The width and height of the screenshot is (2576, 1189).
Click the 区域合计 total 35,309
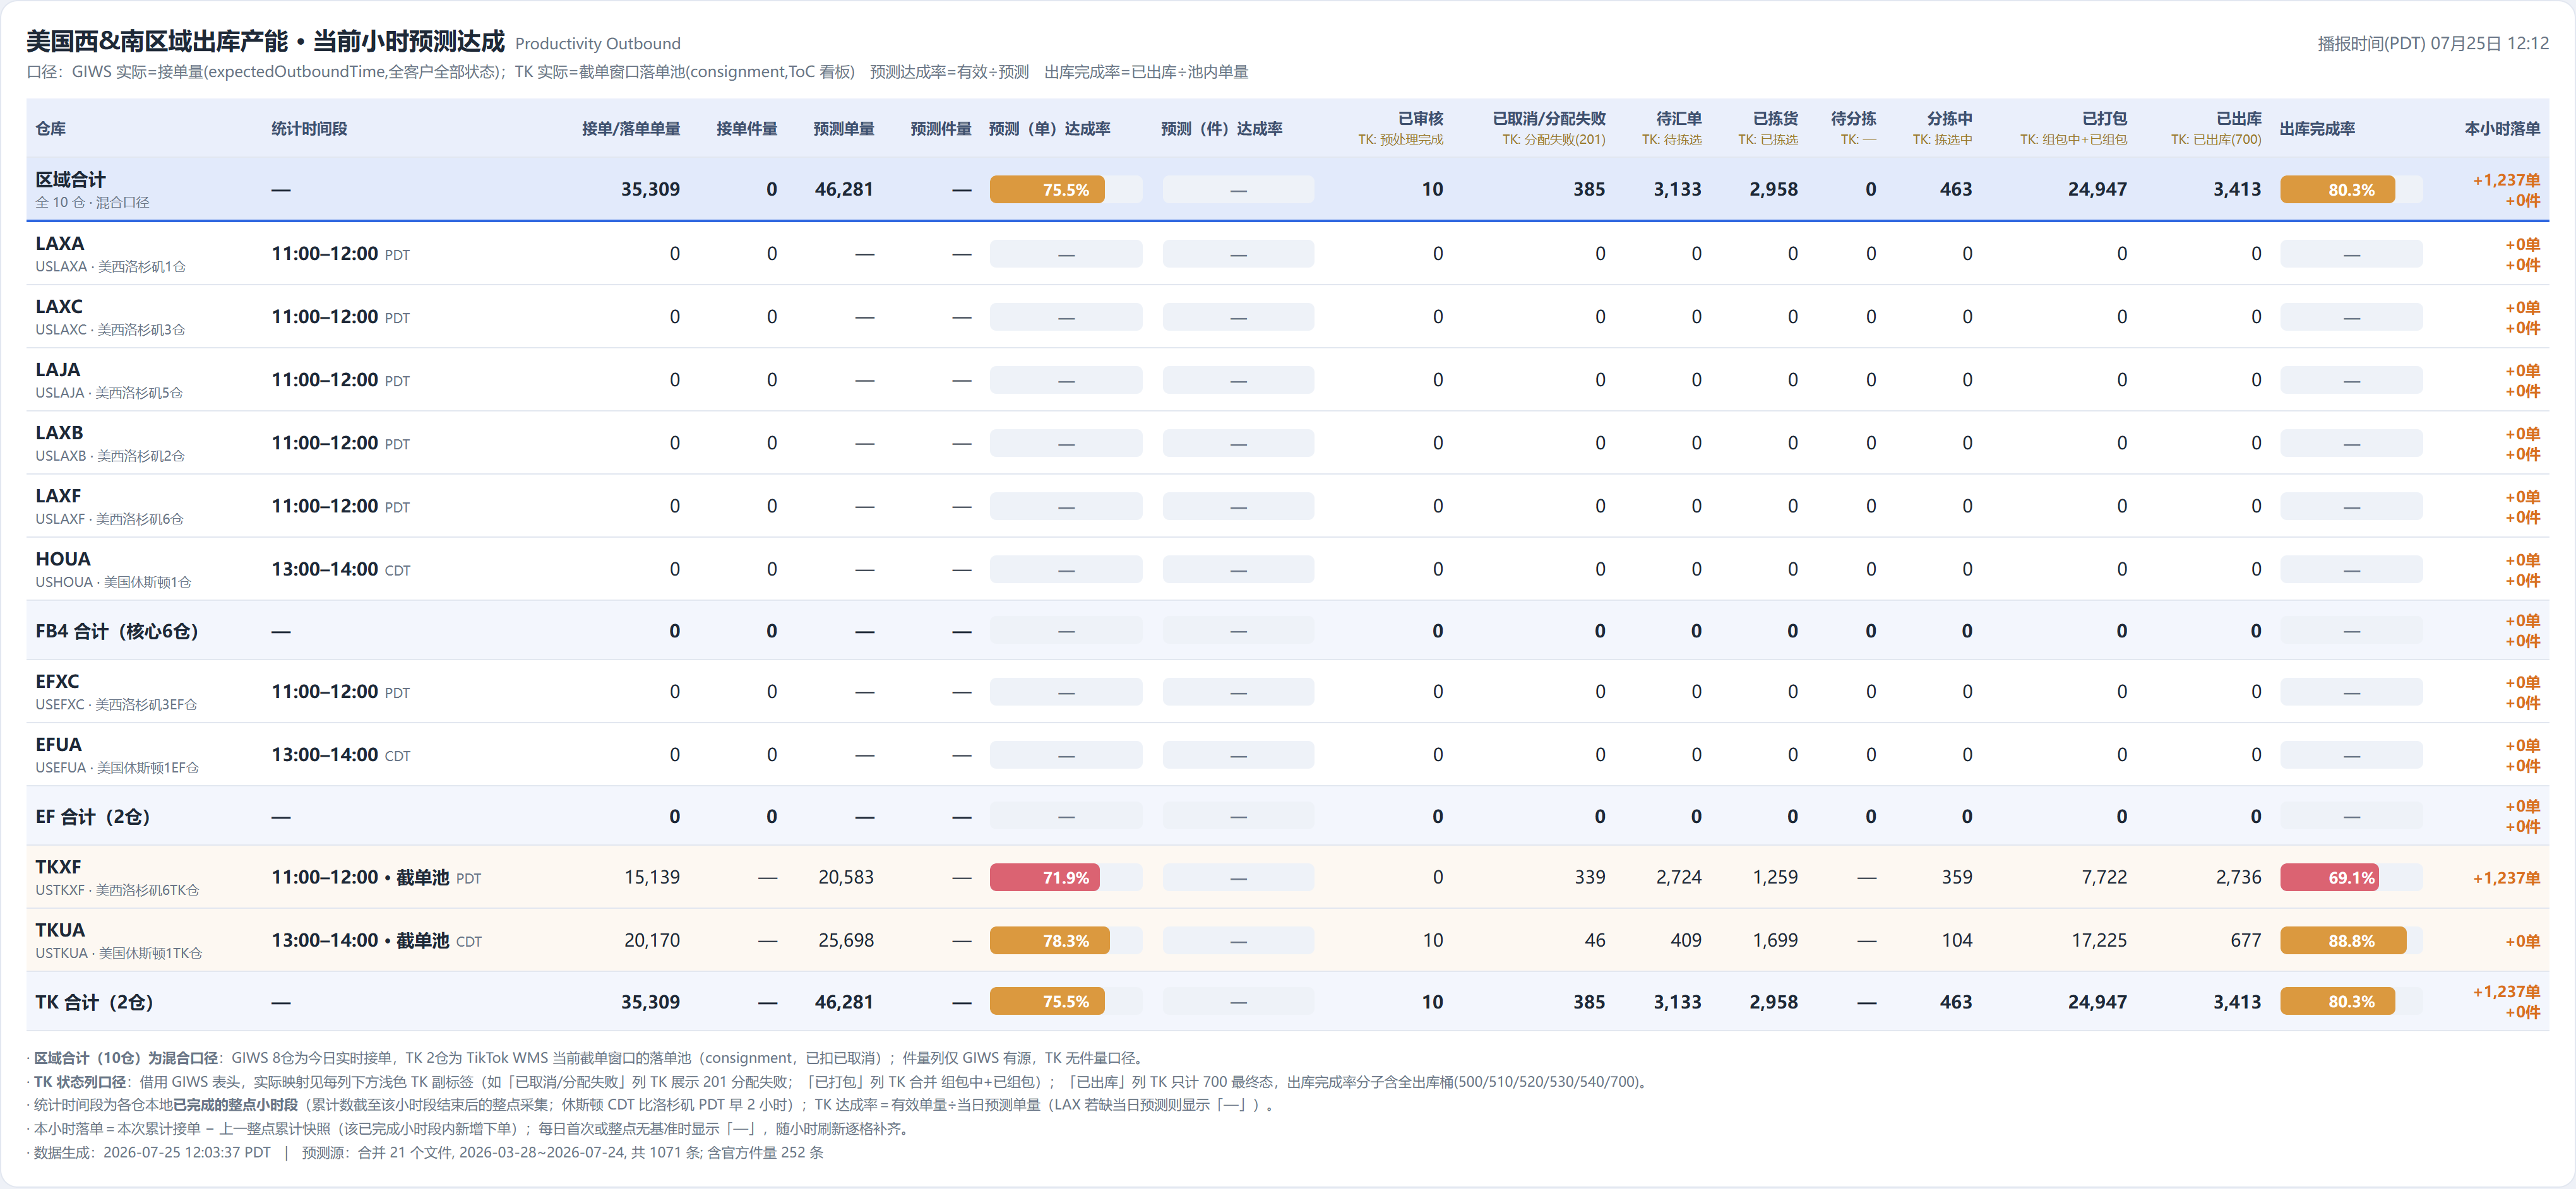[650, 189]
